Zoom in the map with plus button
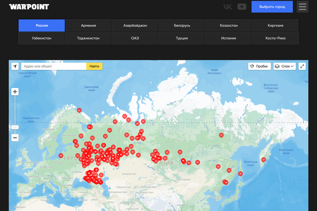This screenshot has height=211, width=317. pos(15,92)
